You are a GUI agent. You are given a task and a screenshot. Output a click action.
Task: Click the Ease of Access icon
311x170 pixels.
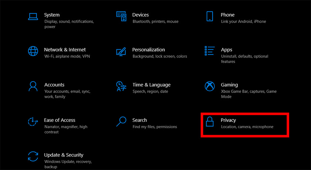coord(33,121)
